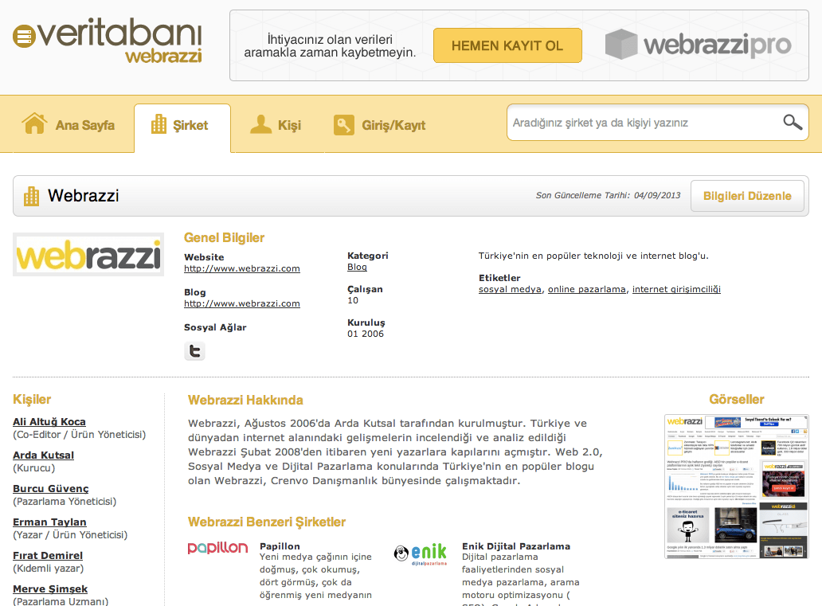
Task: Click the Enik Dijital Pazarlama logo
Action: [x=421, y=553]
